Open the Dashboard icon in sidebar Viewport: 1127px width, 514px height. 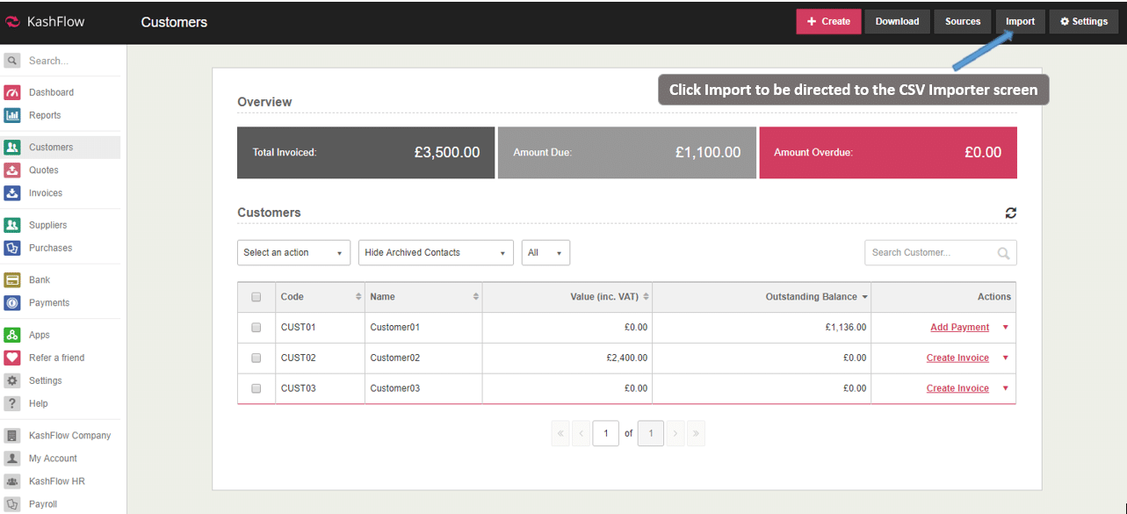pyautogui.click(x=12, y=92)
